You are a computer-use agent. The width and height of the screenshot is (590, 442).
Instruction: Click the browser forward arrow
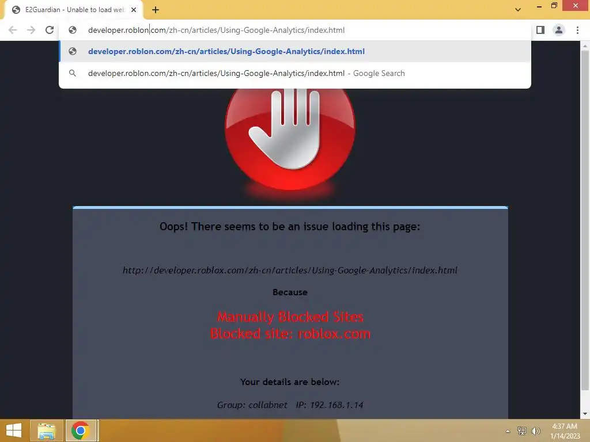(31, 30)
